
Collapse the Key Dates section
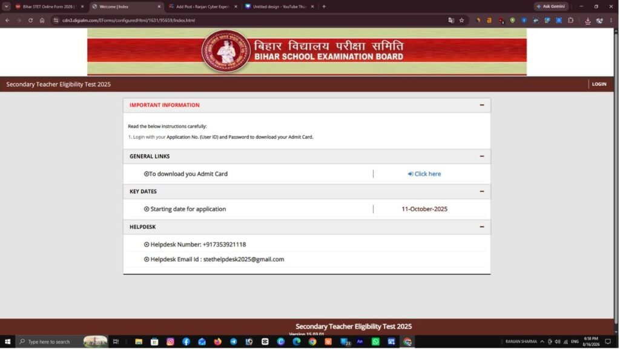(x=481, y=191)
